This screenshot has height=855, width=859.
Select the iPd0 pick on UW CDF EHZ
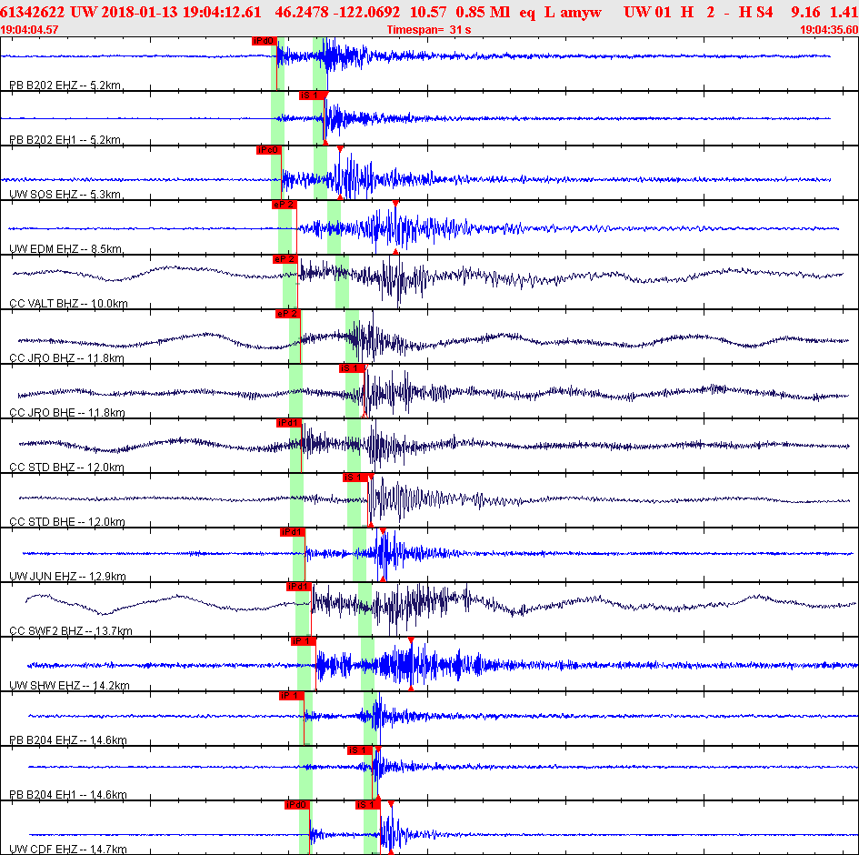pos(297,805)
